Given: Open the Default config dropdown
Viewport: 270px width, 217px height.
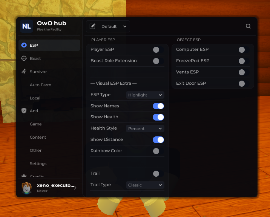Looking at the screenshot, I should coord(114,26).
